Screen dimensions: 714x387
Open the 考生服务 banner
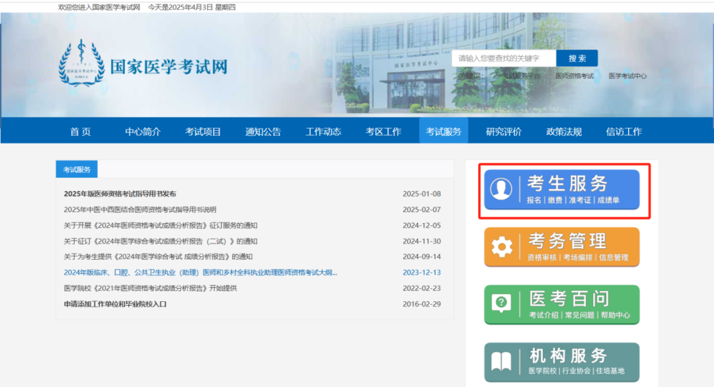tap(561, 190)
